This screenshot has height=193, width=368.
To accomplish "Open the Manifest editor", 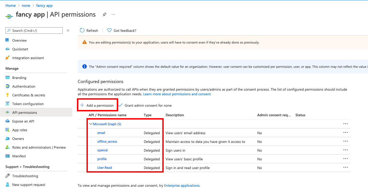I will (x=19, y=156).
